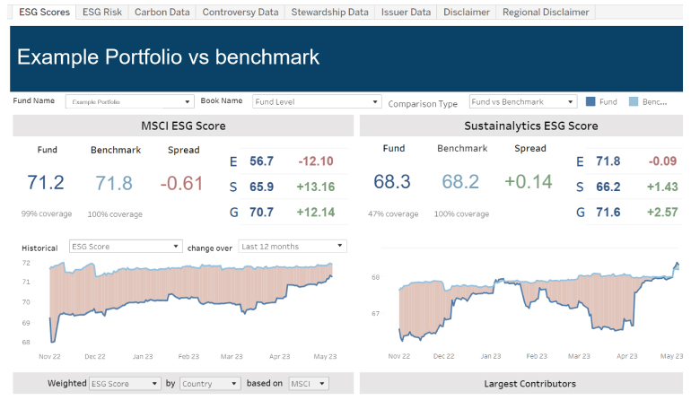691x400 pixels.
Task: Select the MSCI benchmark score 71.8
Action: coord(114,183)
